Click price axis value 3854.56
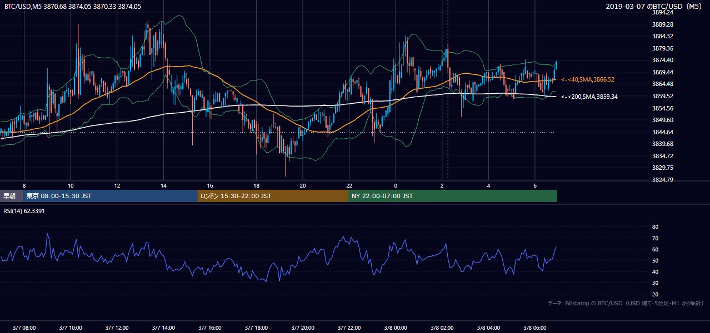Viewport: 710px width, 333px height. tap(663, 108)
